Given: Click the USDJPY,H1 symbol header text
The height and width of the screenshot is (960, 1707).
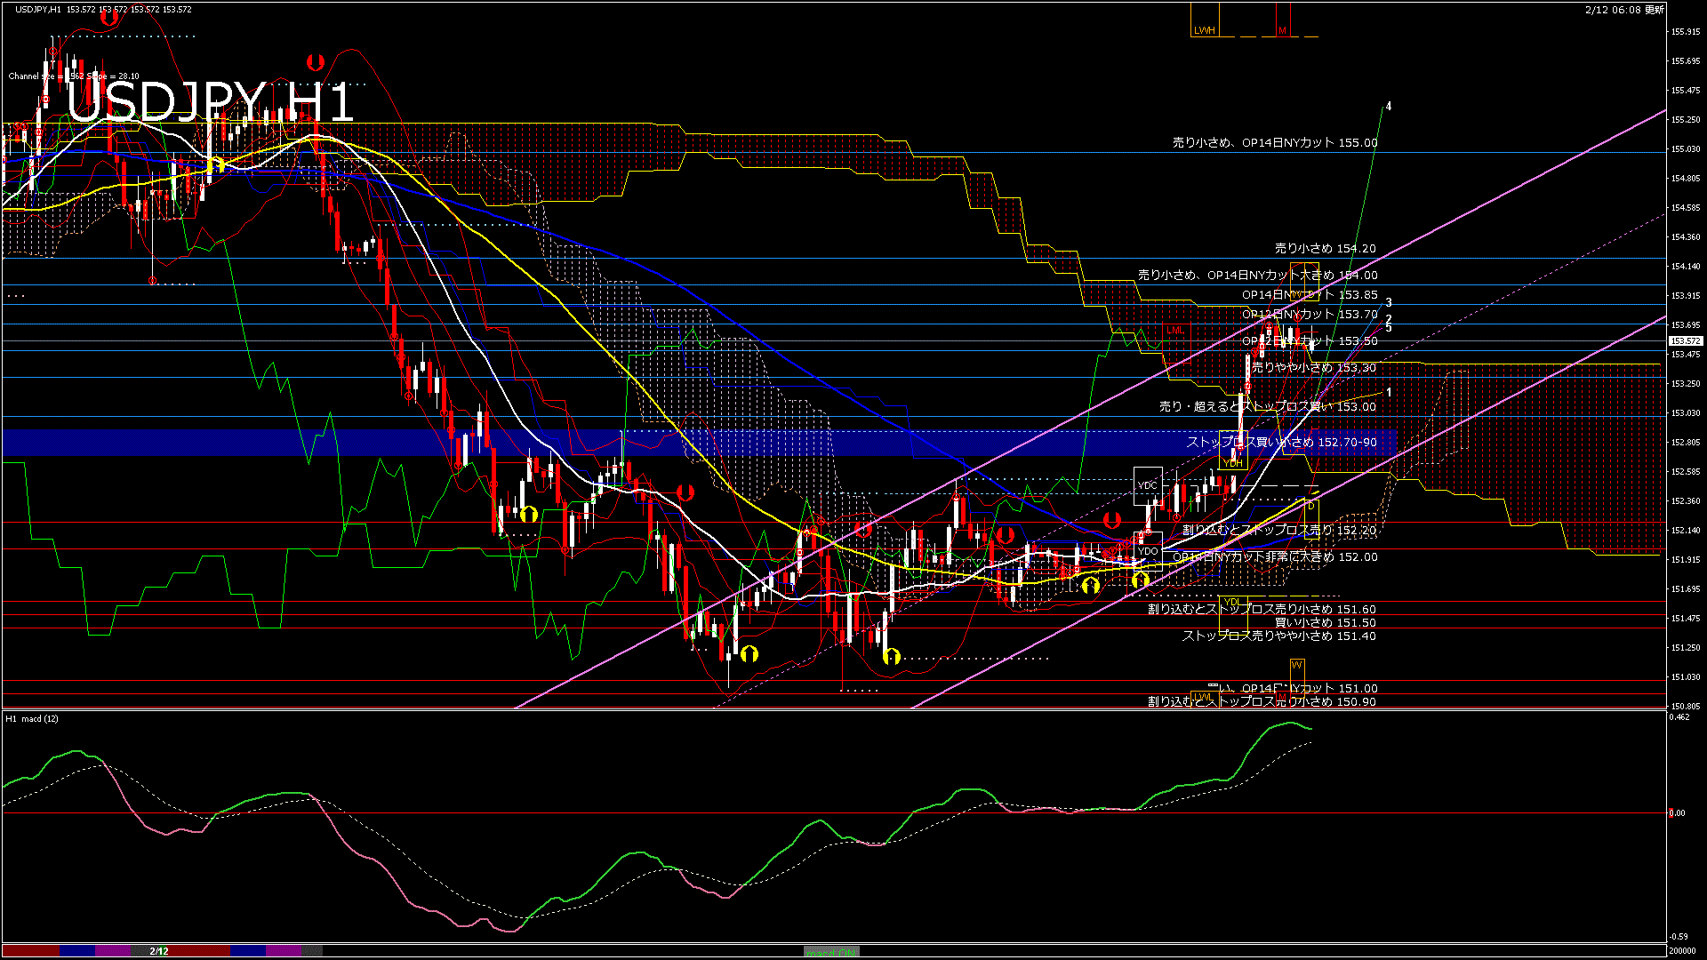Looking at the screenshot, I should (x=38, y=9).
